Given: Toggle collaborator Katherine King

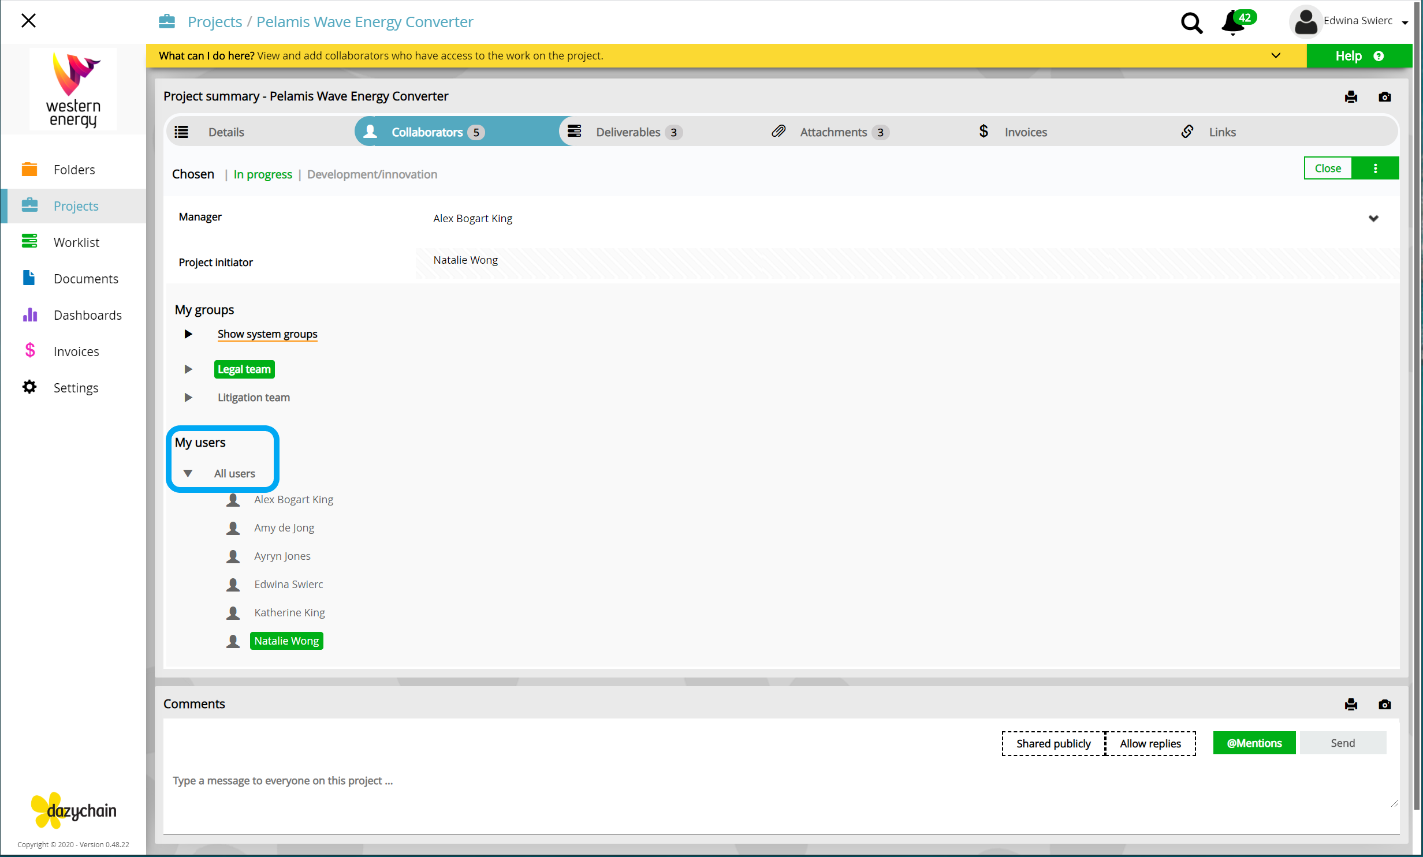Looking at the screenshot, I should (289, 612).
